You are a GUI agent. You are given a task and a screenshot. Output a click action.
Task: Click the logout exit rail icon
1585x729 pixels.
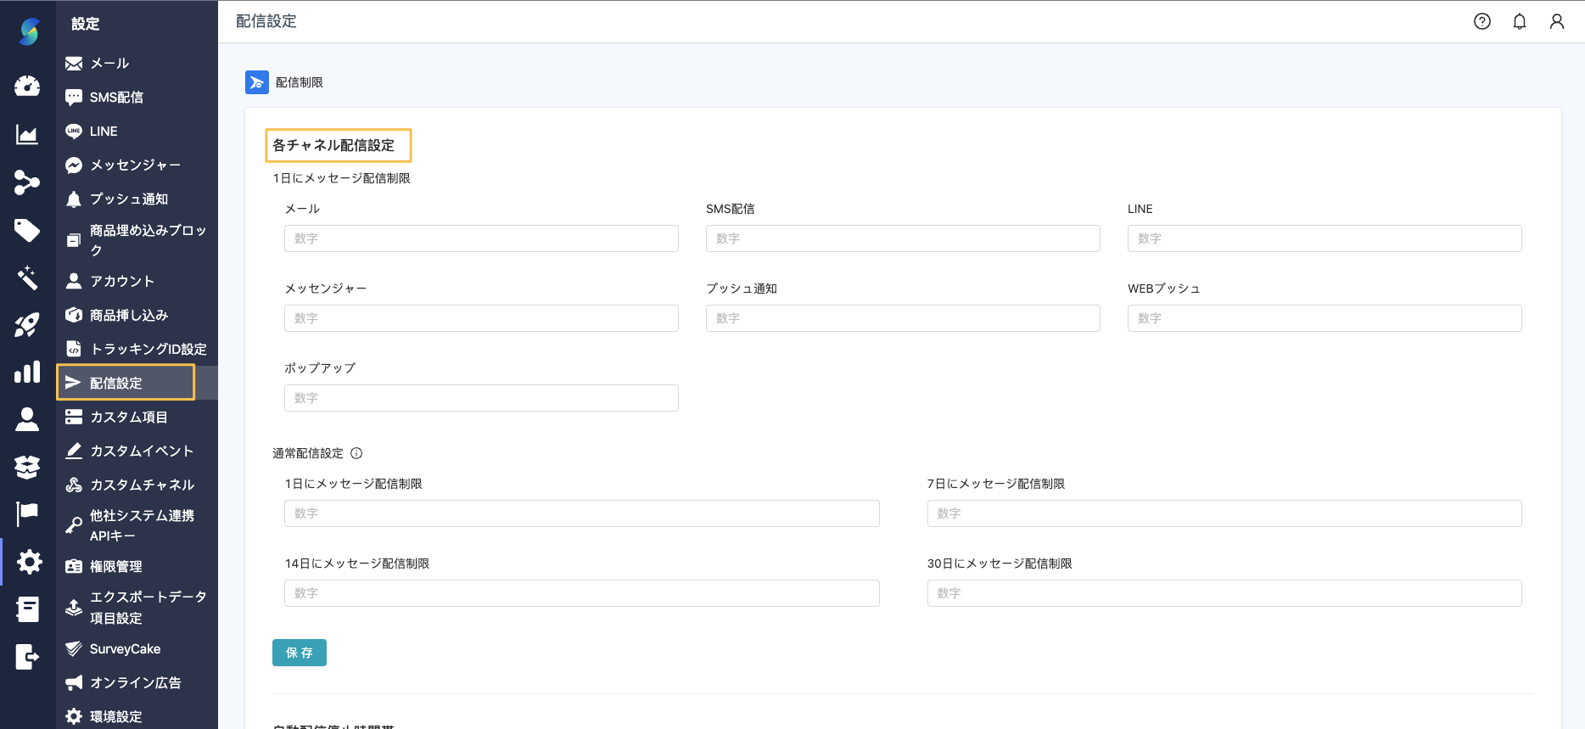(27, 657)
